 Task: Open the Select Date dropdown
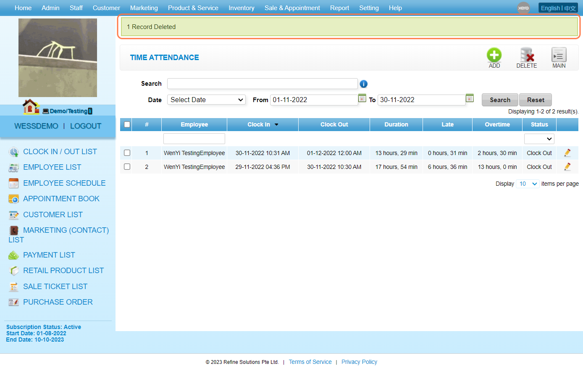pyautogui.click(x=206, y=100)
